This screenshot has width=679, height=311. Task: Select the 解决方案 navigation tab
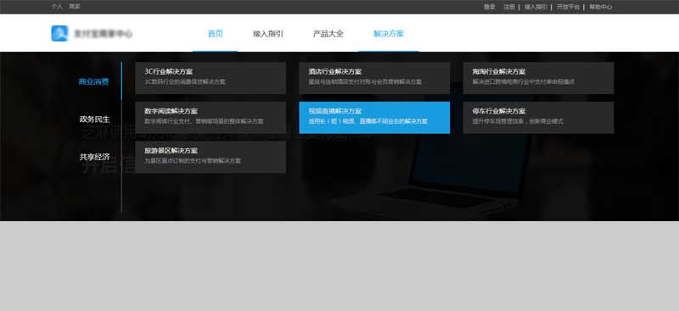389,34
